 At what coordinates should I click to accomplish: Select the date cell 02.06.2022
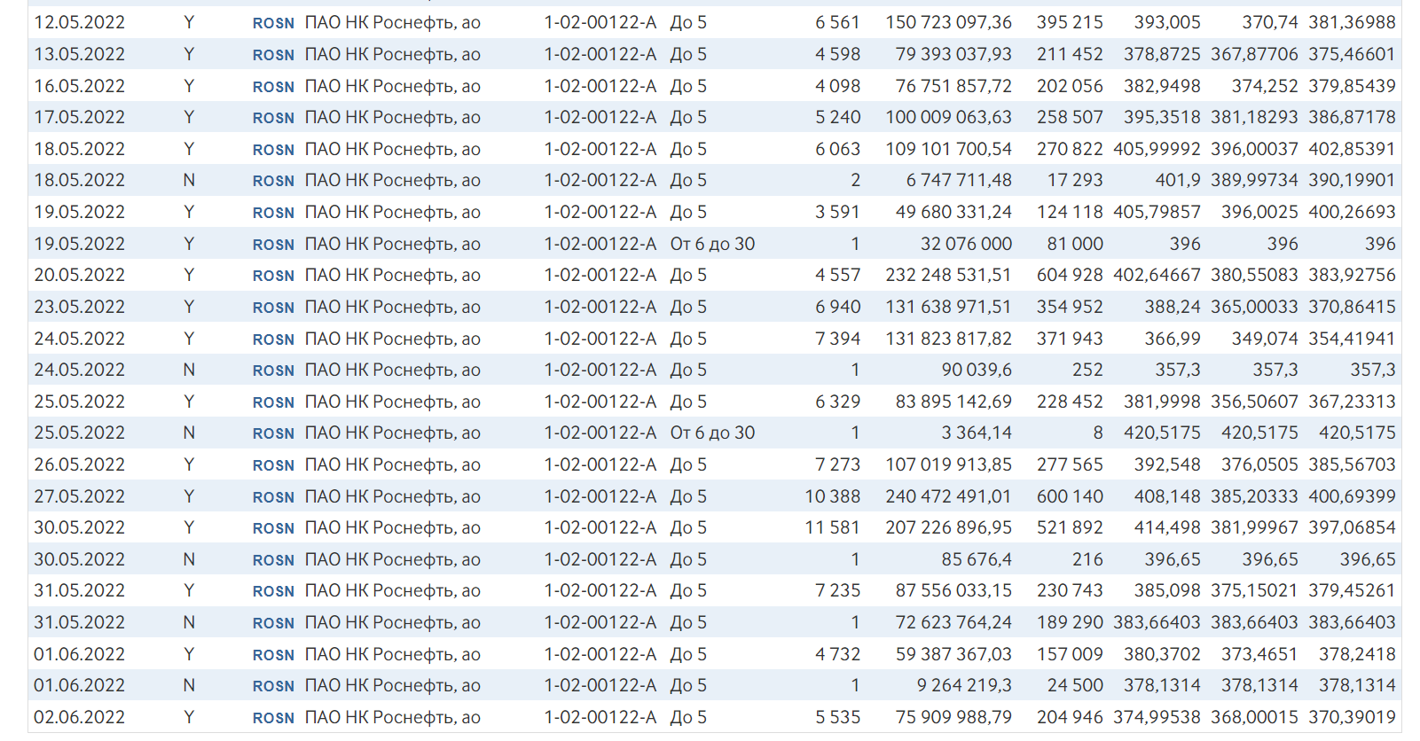[80, 717]
